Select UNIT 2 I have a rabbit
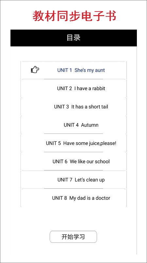This screenshot has width=147, height=263. tap(73, 88)
